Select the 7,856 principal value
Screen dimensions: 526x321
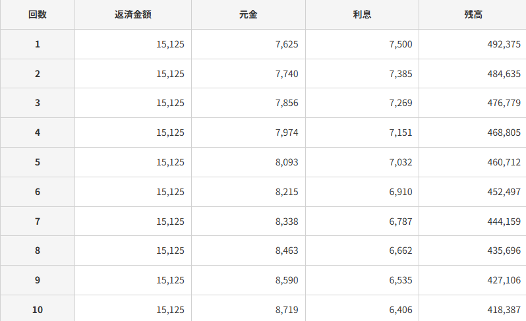pyautogui.click(x=287, y=103)
